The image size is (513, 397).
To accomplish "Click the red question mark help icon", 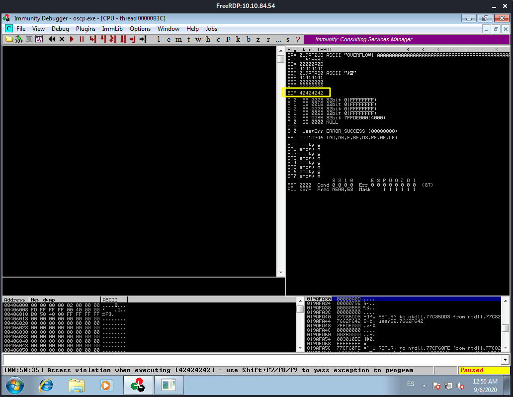I will [298, 39].
